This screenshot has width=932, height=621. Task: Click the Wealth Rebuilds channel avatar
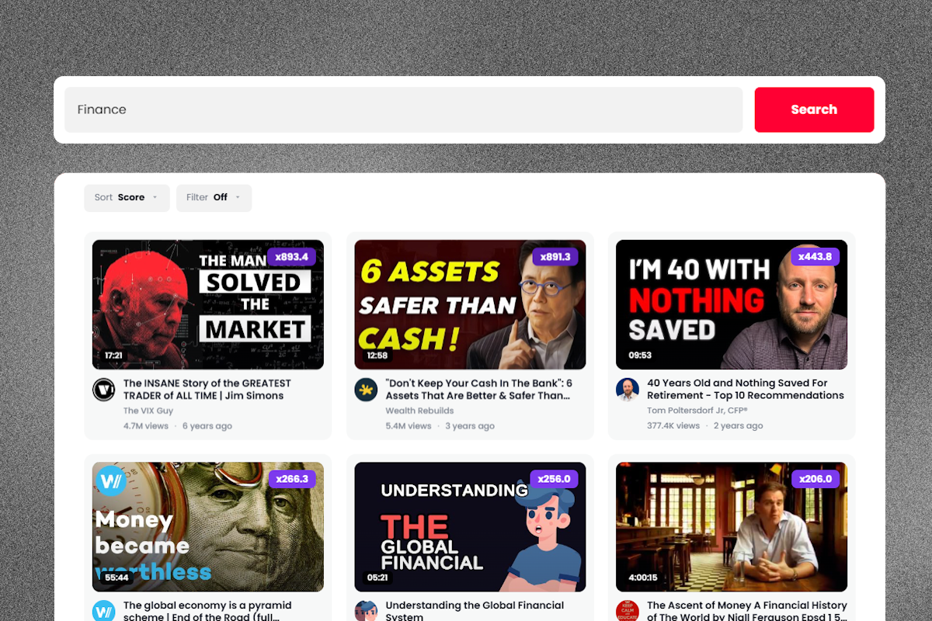[x=365, y=390]
